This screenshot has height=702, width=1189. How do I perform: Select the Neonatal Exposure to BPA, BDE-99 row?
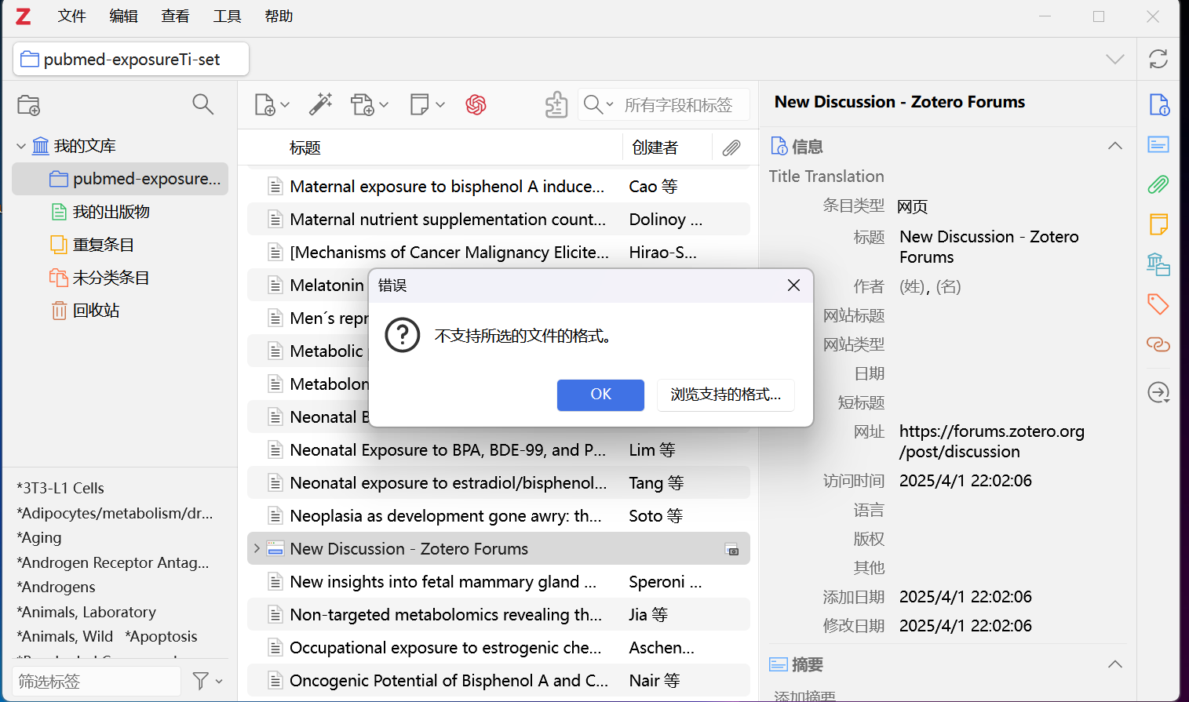tap(498, 450)
